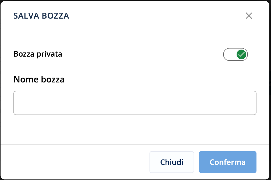The width and height of the screenshot is (271, 180).
Task: Click the Bozza privata label
Action: 38,54
